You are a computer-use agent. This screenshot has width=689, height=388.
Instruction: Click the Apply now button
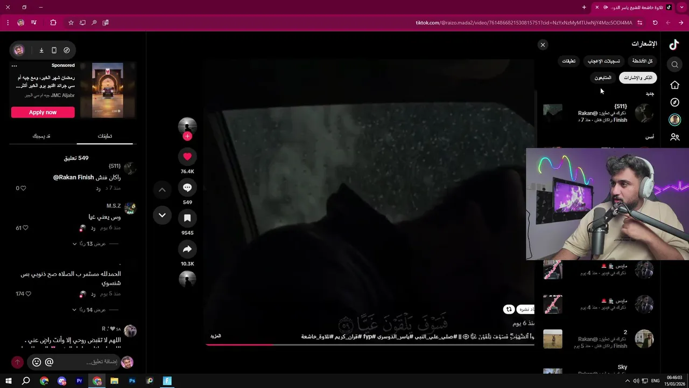43,112
